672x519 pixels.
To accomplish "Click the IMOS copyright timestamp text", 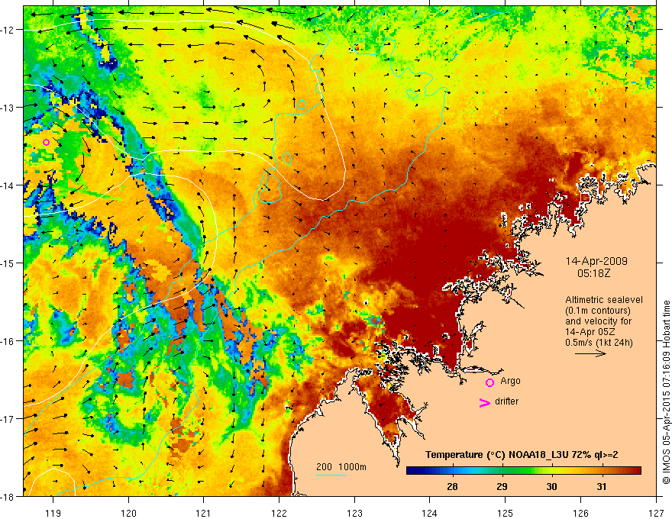I will coord(666,392).
